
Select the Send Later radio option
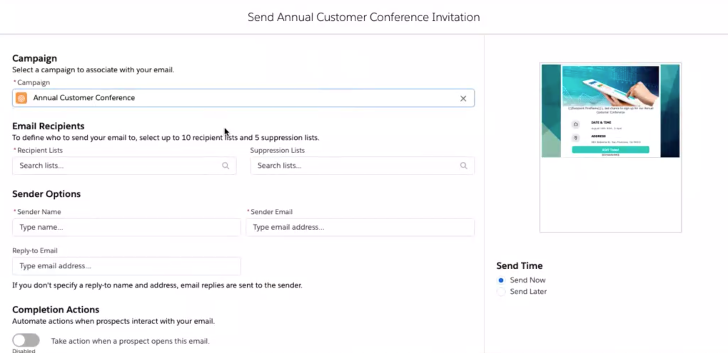(501, 292)
